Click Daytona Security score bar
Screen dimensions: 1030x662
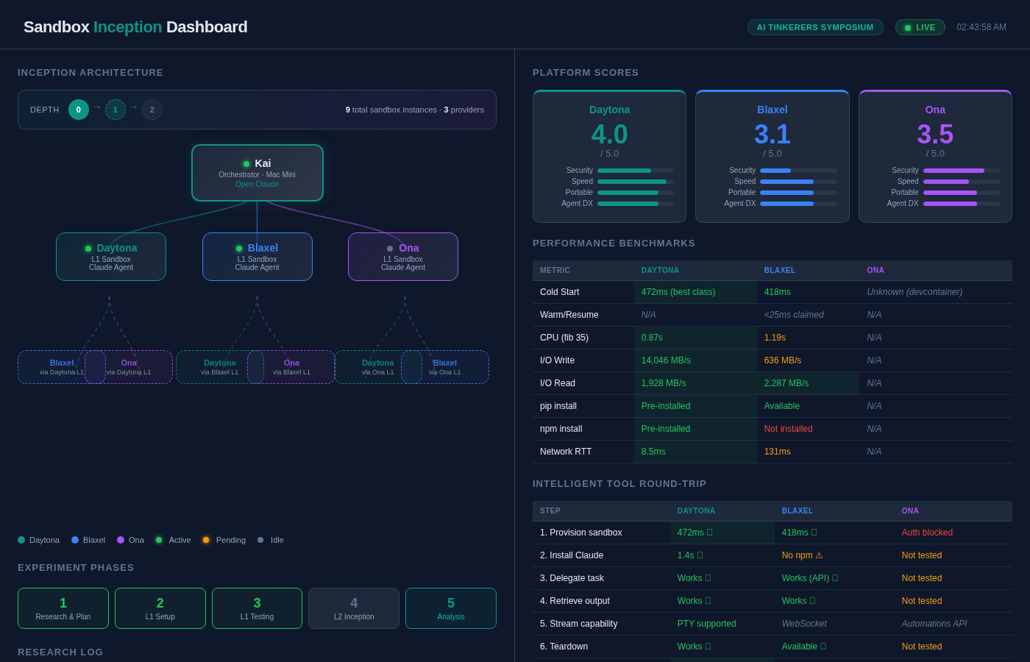coord(636,171)
